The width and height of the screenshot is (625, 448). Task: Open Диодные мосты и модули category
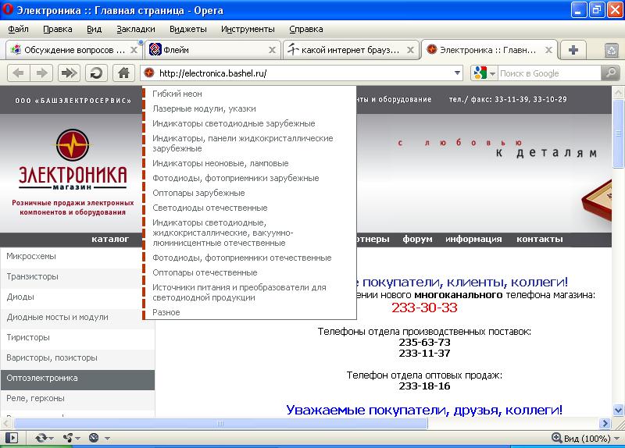77,318
